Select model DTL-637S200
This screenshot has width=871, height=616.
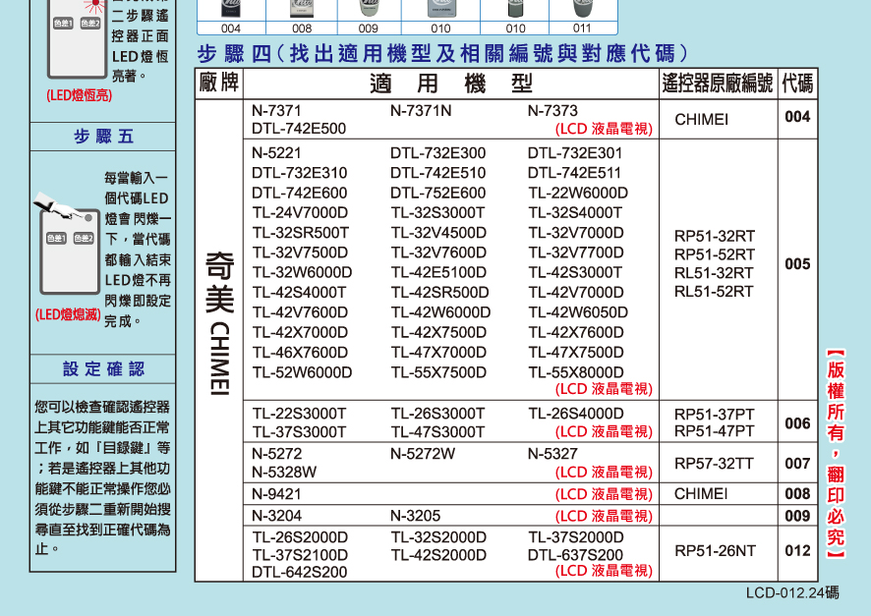[575, 555]
